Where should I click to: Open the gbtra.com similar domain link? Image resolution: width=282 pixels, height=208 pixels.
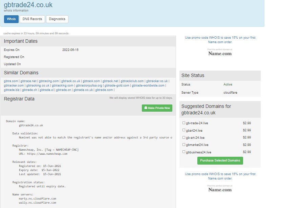coord(11,81)
